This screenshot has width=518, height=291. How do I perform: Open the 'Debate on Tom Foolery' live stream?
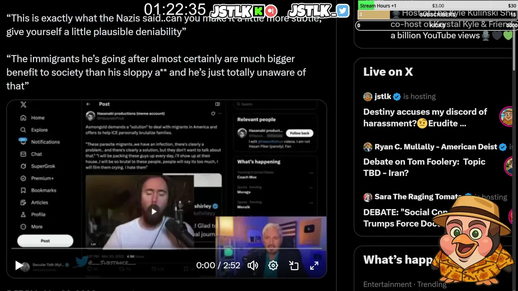click(424, 167)
